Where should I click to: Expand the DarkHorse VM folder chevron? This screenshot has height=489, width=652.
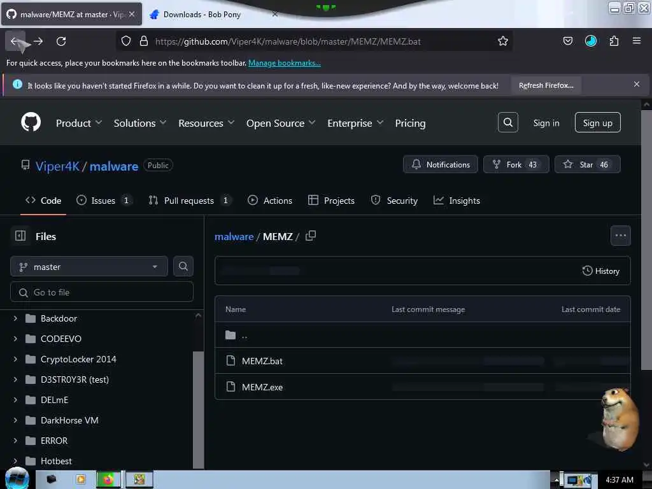[15, 420]
